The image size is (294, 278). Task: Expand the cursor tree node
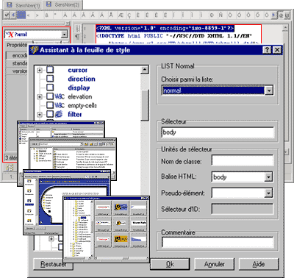coord(40,71)
